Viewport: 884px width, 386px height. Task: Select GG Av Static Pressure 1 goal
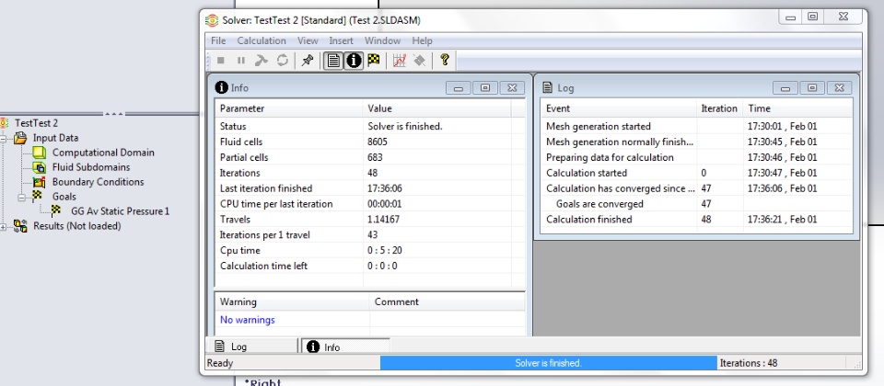[x=120, y=211]
